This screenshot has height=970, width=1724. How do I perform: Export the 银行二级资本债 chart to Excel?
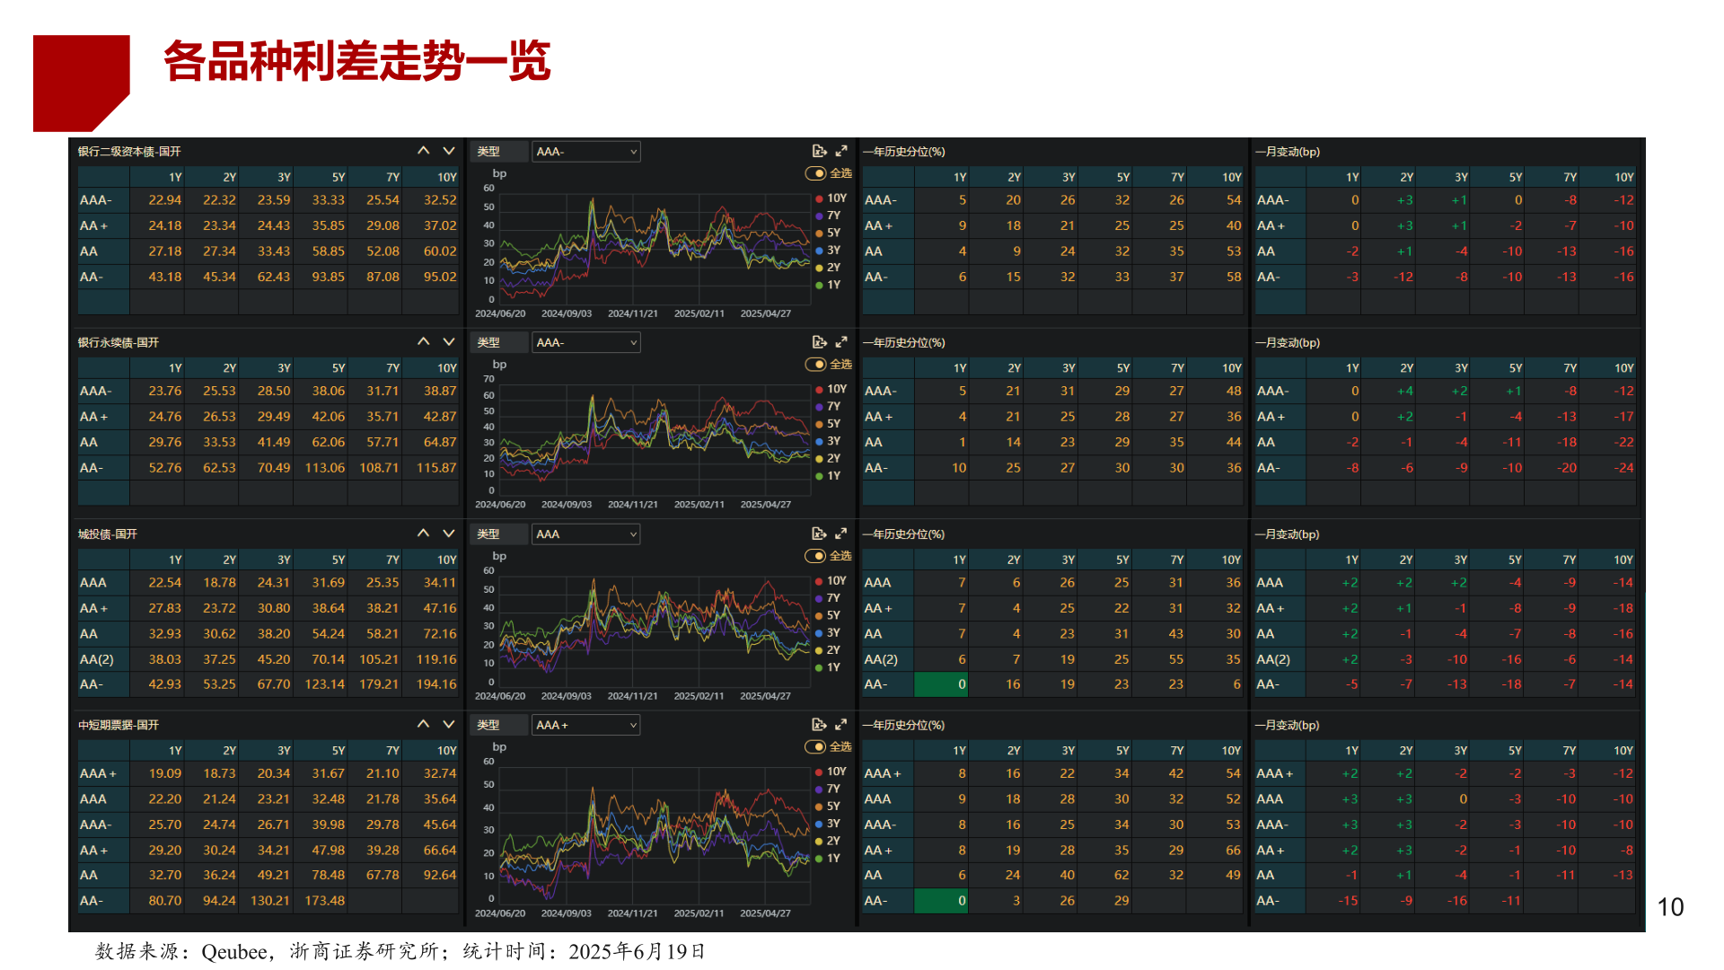[x=819, y=152]
